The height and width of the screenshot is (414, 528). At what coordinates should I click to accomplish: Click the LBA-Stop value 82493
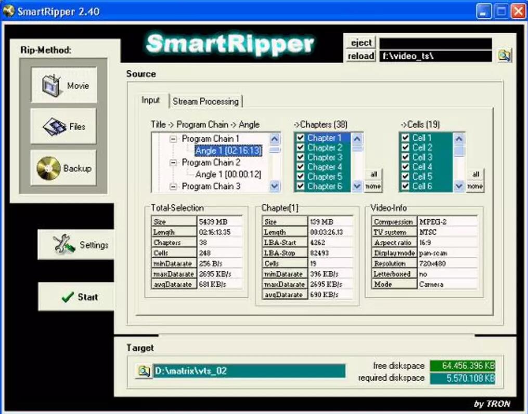[x=331, y=253]
